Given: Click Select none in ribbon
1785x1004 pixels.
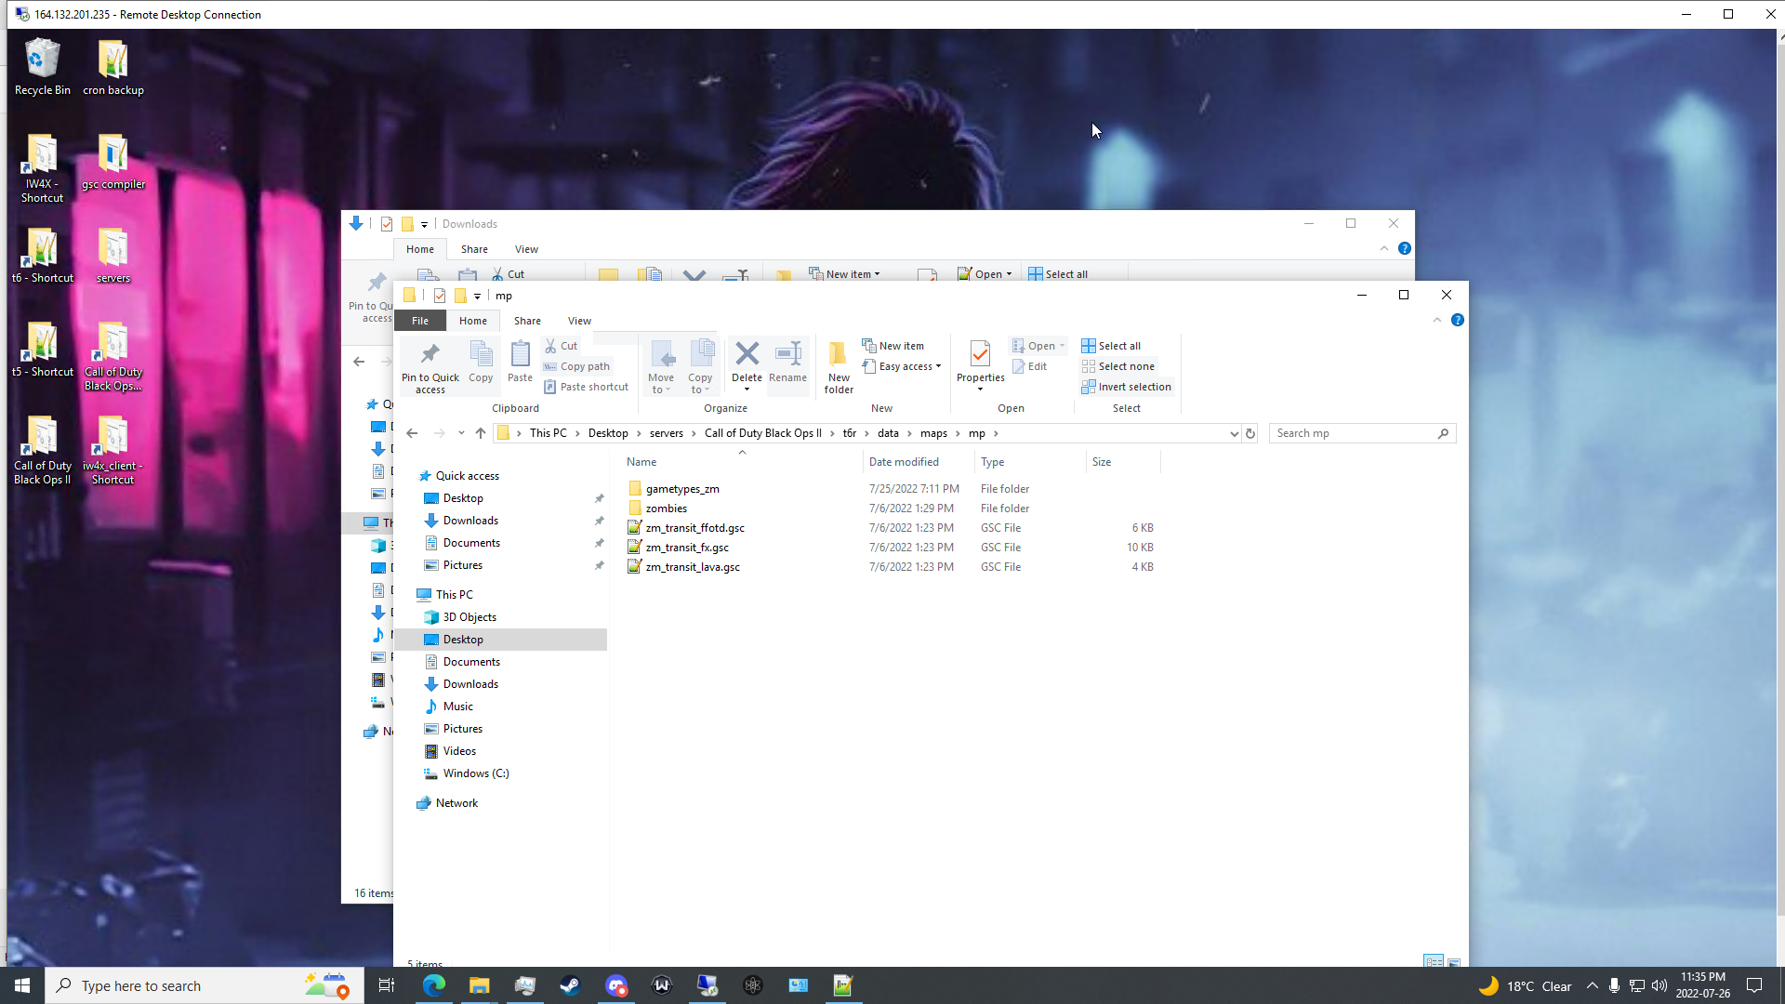Looking at the screenshot, I should pos(1117,366).
